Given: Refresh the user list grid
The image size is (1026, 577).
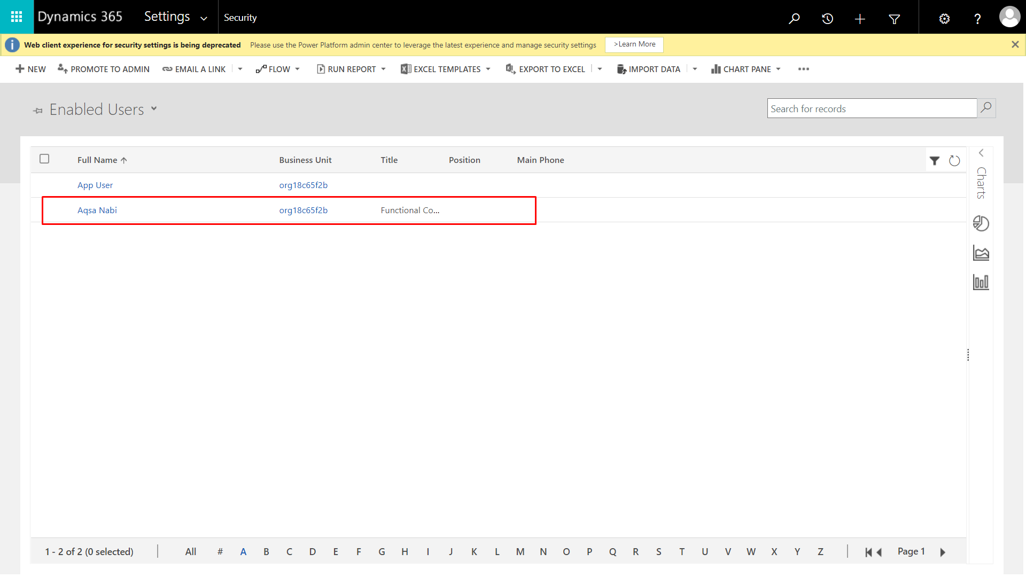Looking at the screenshot, I should 954,160.
